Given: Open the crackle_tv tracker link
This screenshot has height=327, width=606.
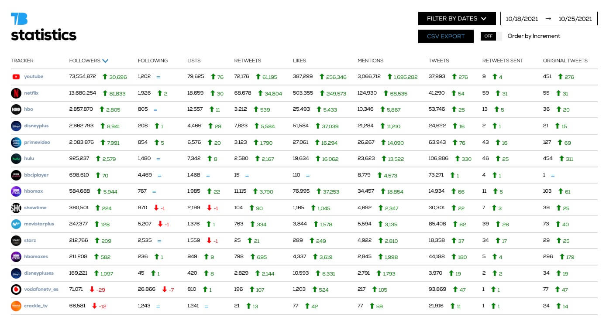Looking at the screenshot, I should [36, 306].
